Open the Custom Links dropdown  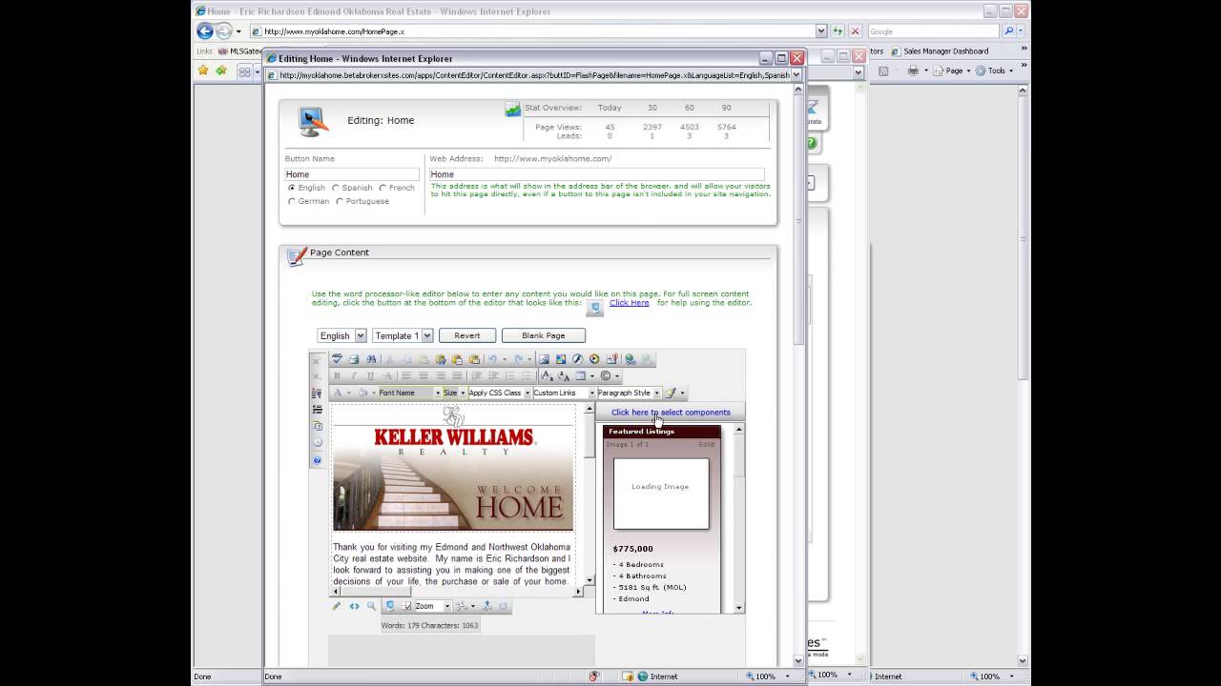pyautogui.click(x=564, y=393)
